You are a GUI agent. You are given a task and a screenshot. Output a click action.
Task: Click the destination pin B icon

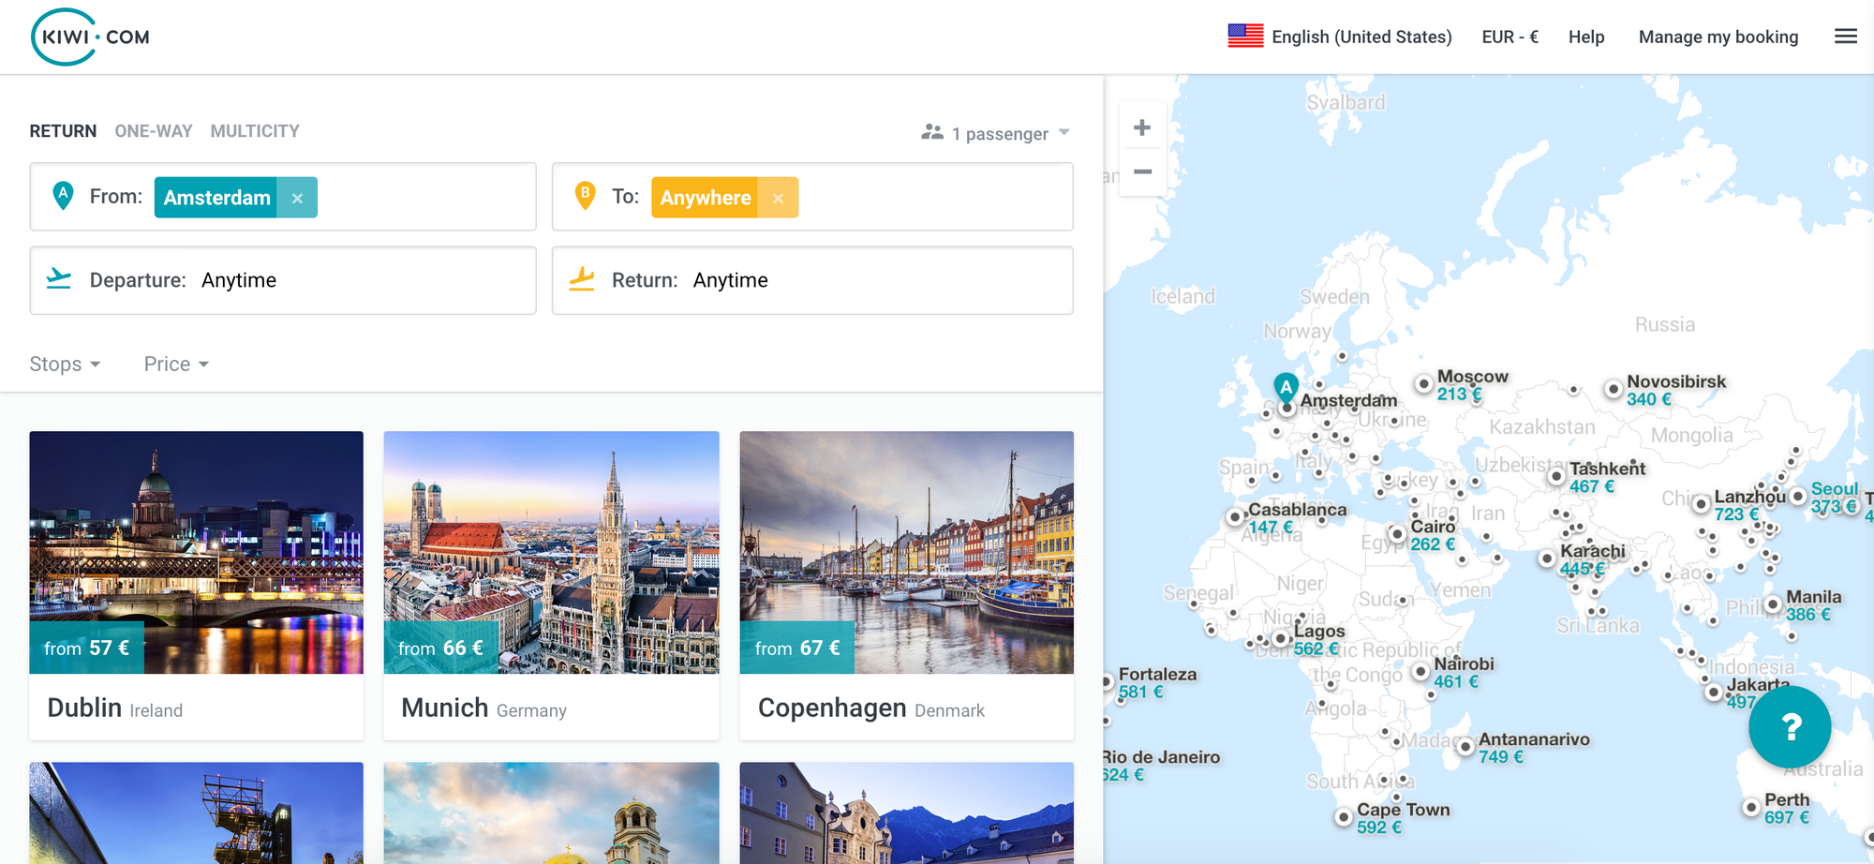point(585,196)
